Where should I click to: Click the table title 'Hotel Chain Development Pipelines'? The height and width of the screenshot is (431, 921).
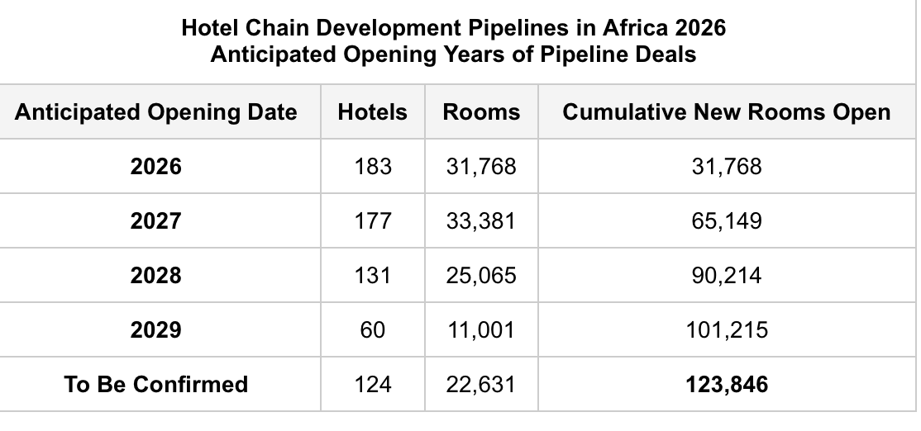click(x=453, y=29)
